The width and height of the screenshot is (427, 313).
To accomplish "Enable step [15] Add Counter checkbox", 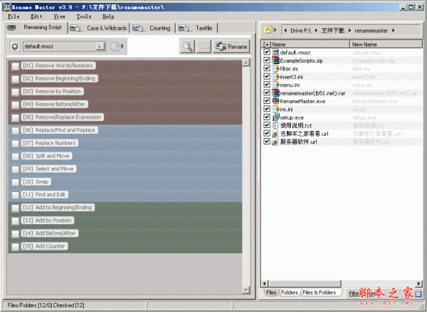I will click(15, 247).
